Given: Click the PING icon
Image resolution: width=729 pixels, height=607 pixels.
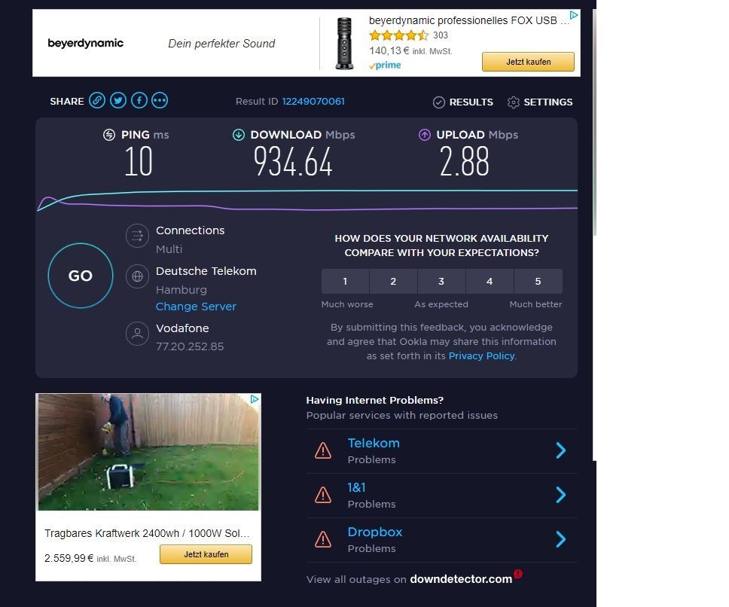Looking at the screenshot, I should coord(109,135).
